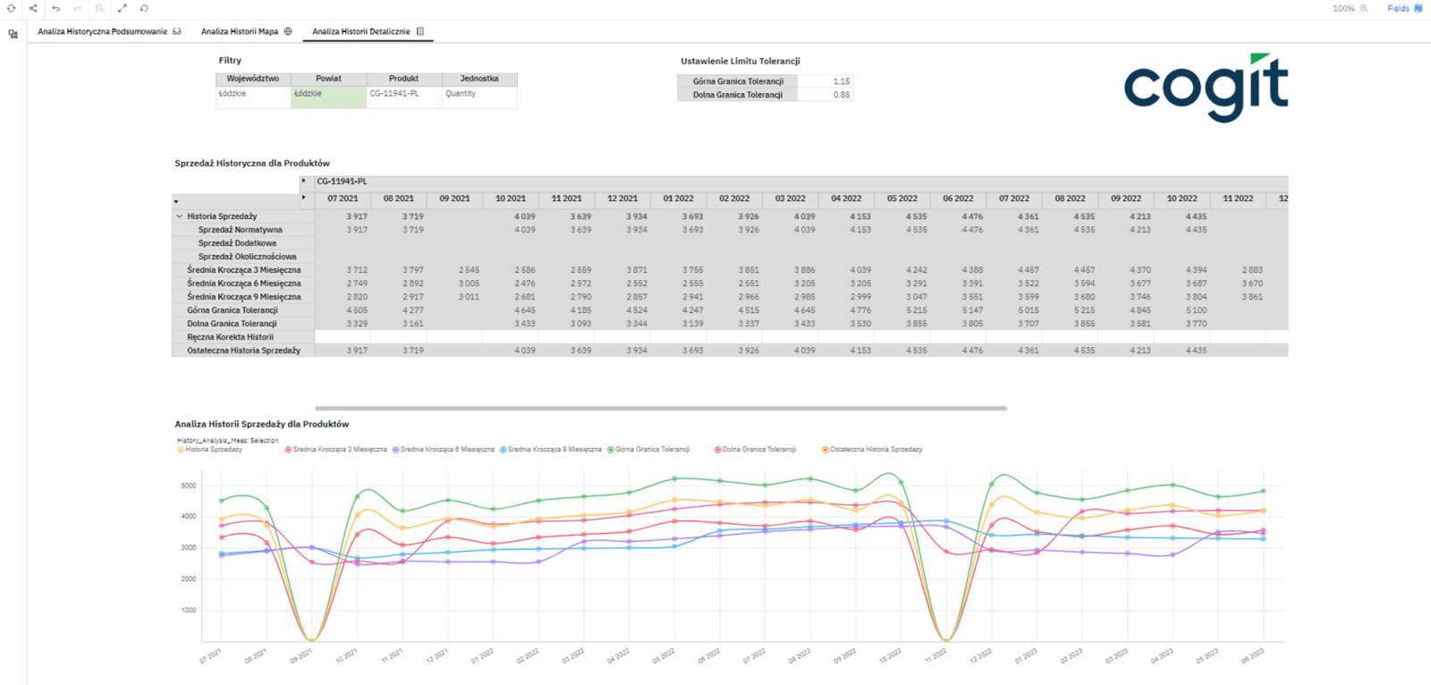Toggle Dolna Granica Tolerancji legend marker
The width and height of the screenshot is (1431, 685).
pyautogui.click(x=718, y=450)
